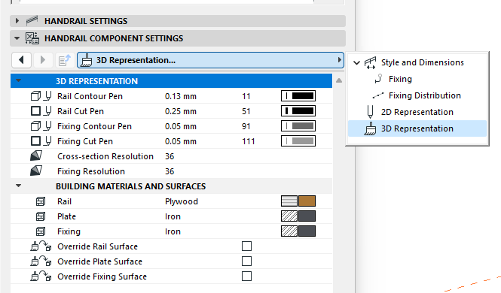
Task: Expand the Handrail Settings panel
Action: click(x=17, y=21)
